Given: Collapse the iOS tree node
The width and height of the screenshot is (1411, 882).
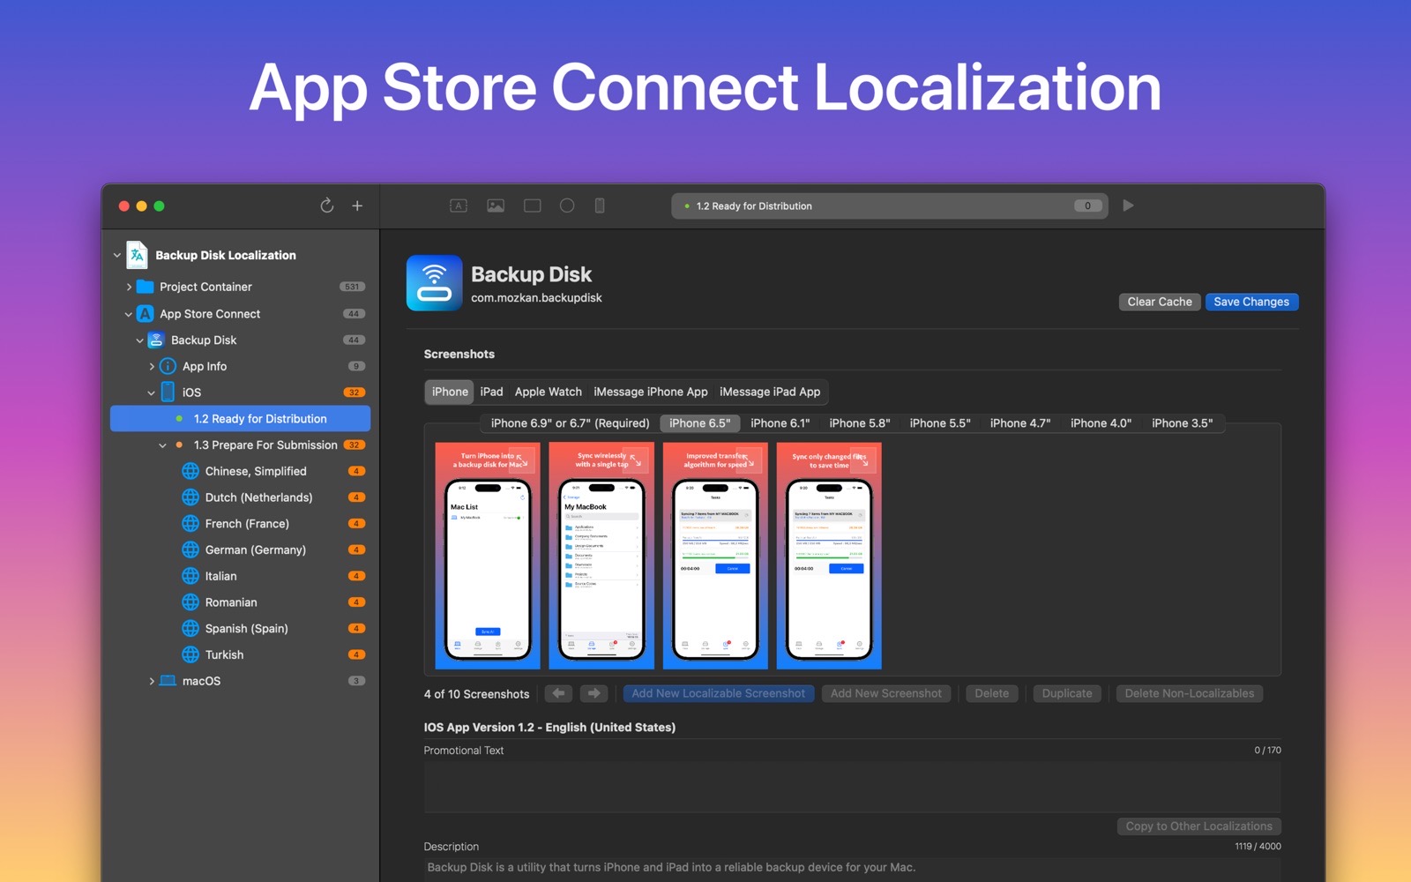Looking at the screenshot, I should 152,392.
